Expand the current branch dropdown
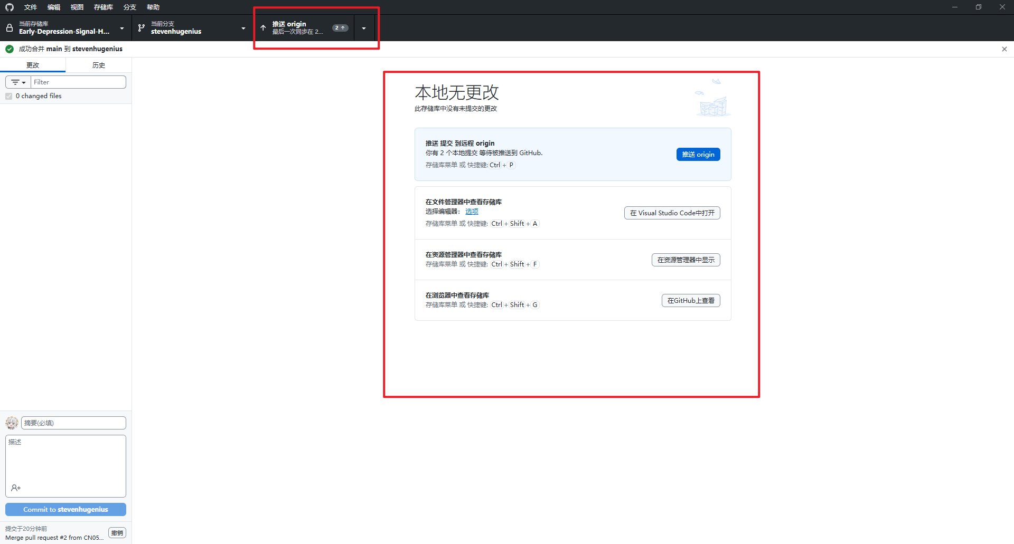 243,28
